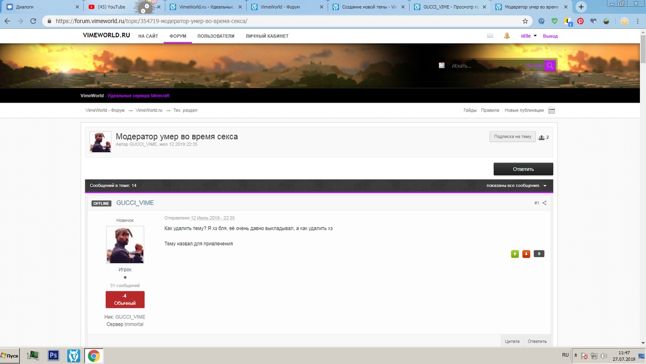Expand the idlle user dropdown
This screenshot has height=364, width=646.
528,36
